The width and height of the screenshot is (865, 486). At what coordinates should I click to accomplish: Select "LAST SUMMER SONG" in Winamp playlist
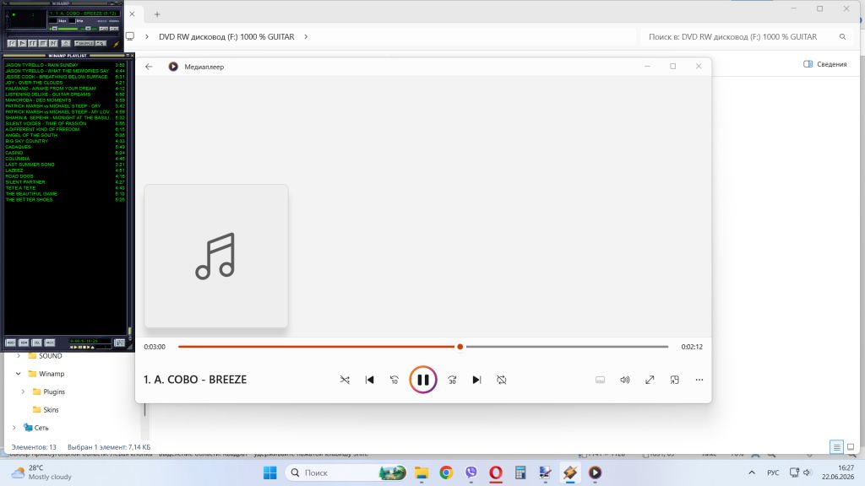pyautogui.click(x=64, y=165)
